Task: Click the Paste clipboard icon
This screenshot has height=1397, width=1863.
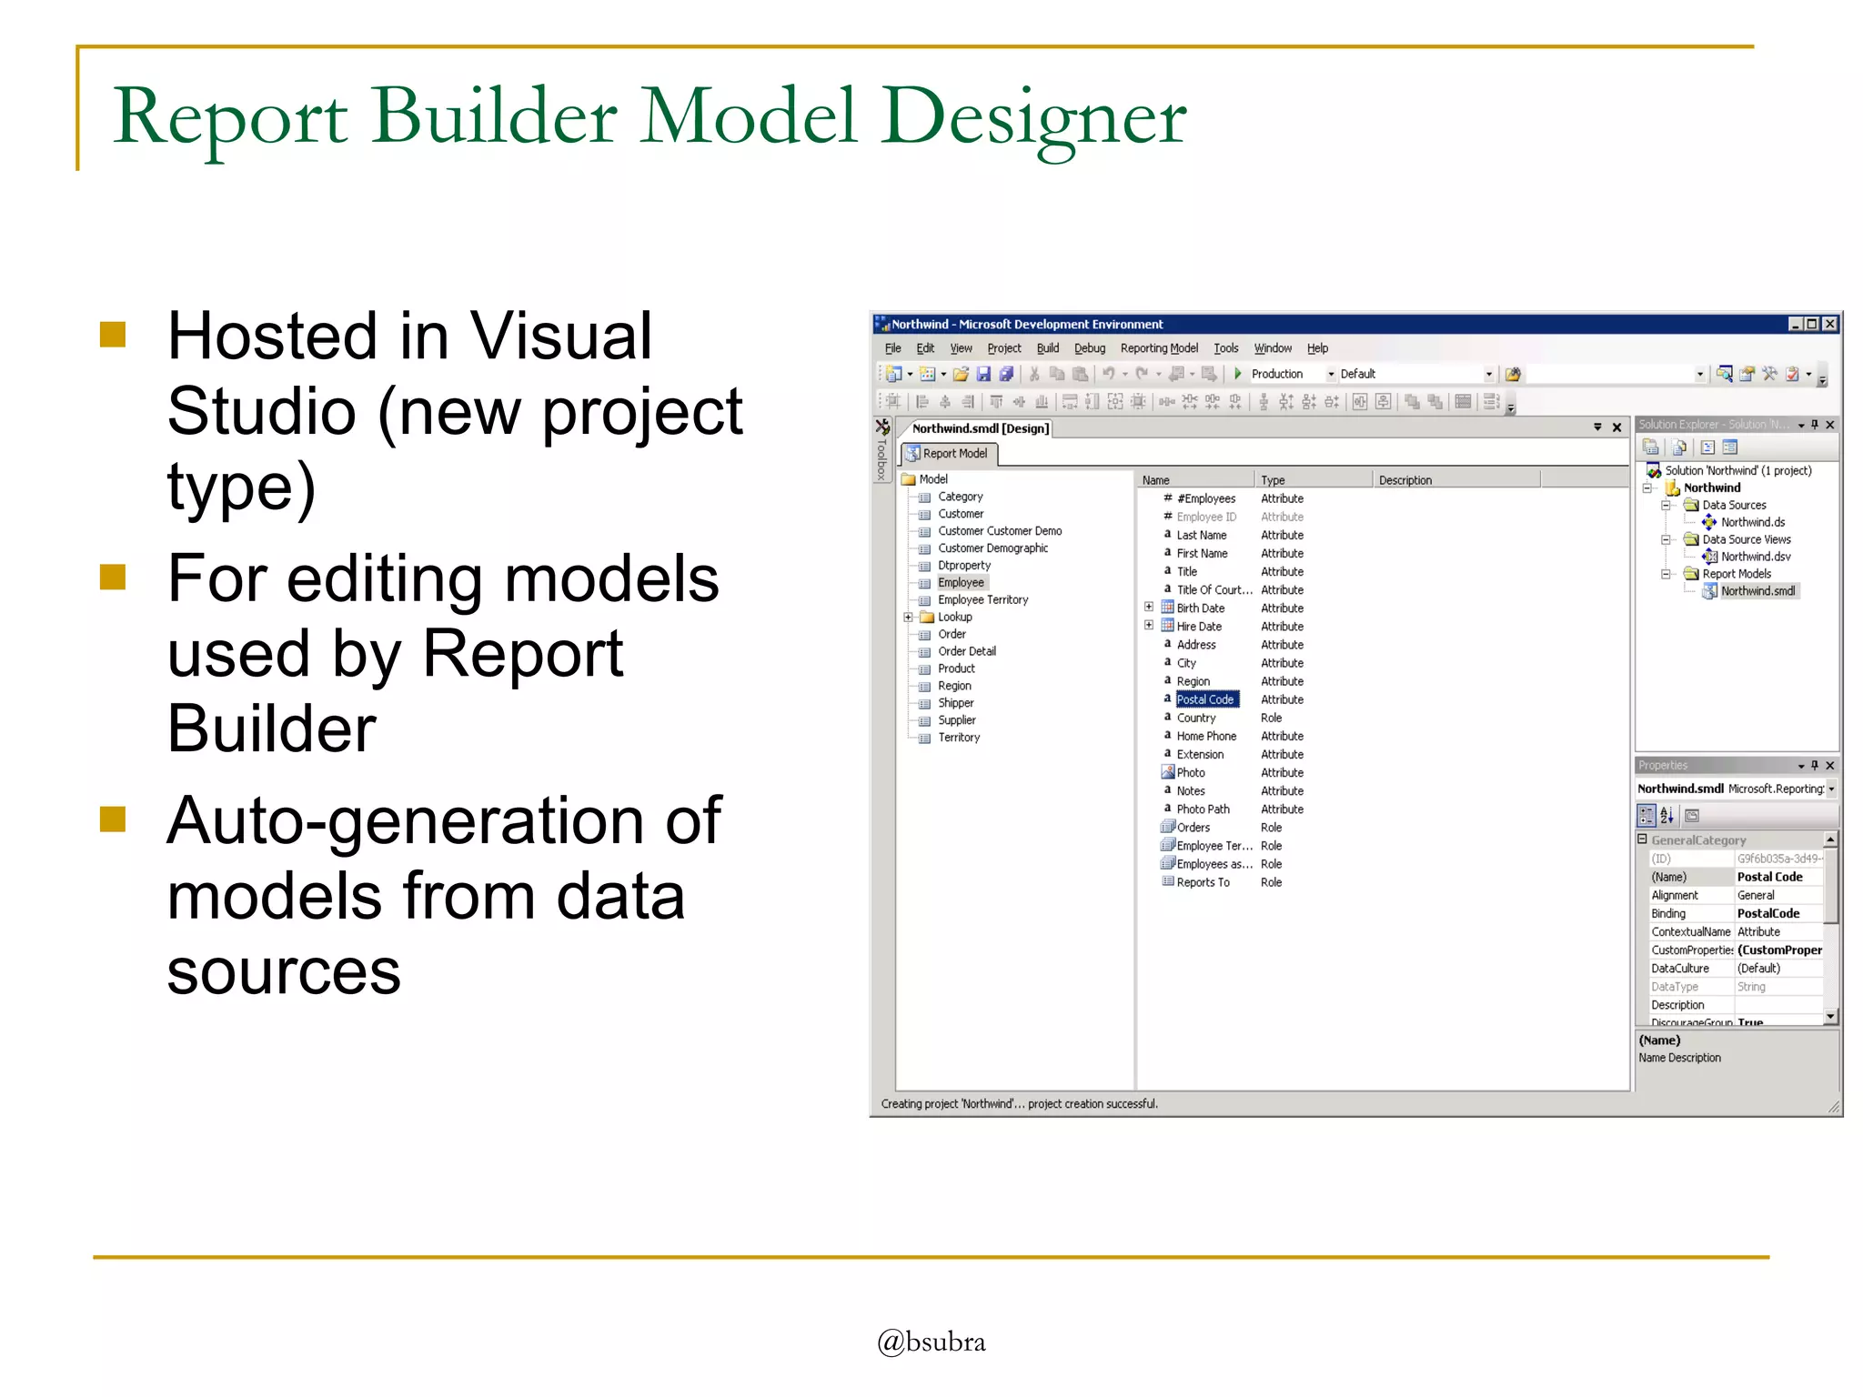Action: (1080, 374)
